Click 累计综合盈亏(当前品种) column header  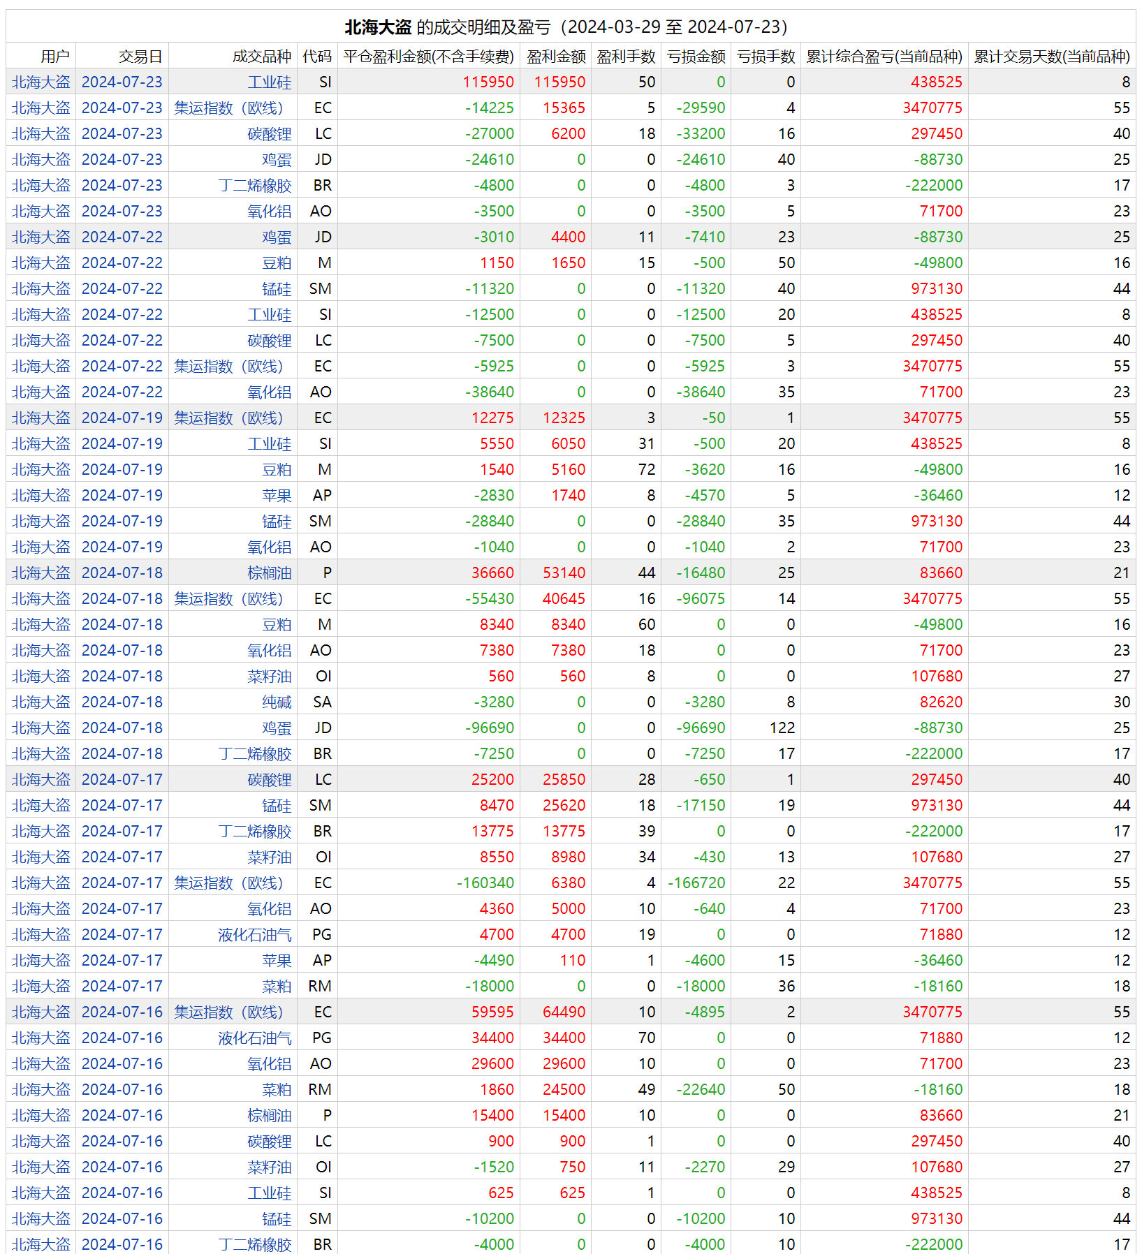click(x=884, y=56)
